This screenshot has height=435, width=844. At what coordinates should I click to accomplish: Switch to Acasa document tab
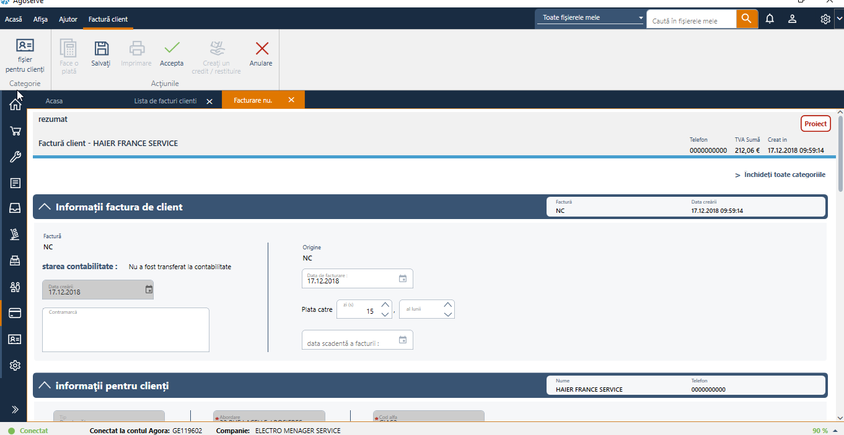pos(54,100)
